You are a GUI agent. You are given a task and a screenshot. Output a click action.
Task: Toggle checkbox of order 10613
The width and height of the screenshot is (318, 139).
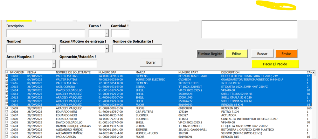[x=7, y=94]
